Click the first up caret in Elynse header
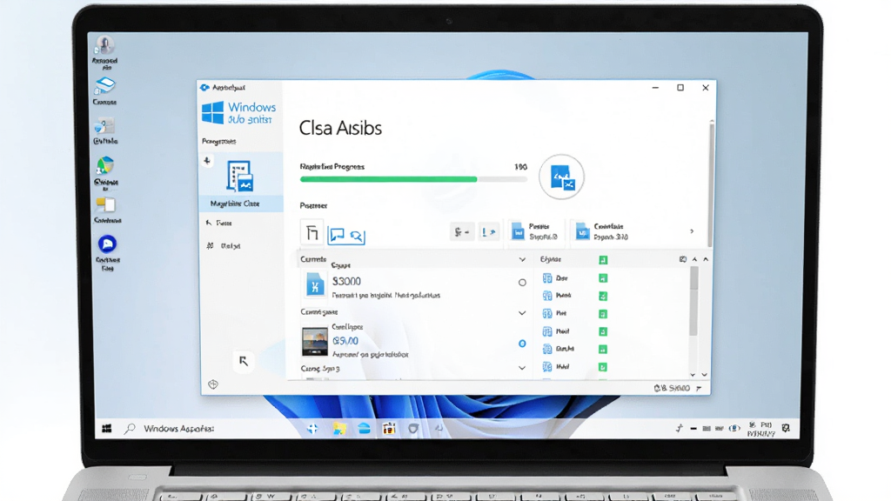The width and height of the screenshot is (891, 501). [x=694, y=259]
